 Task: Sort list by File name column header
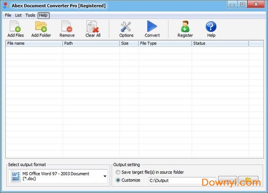tap(34, 44)
